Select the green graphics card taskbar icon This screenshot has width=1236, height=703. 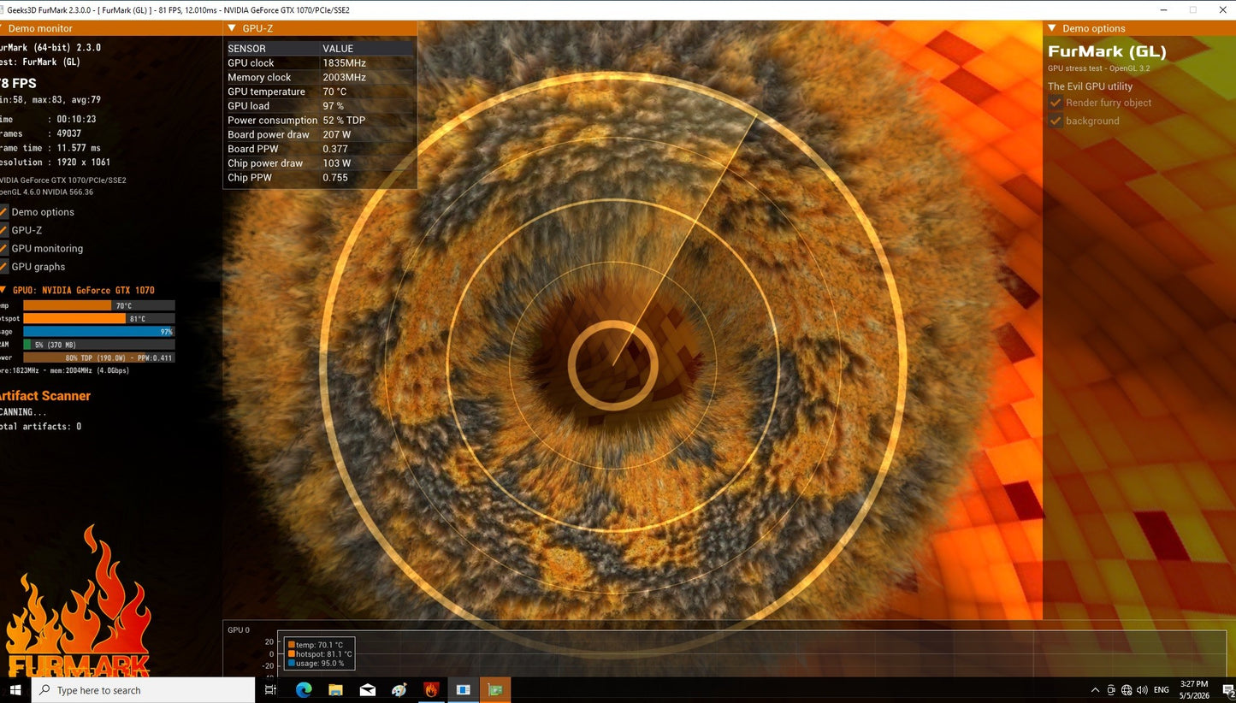pos(494,690)
